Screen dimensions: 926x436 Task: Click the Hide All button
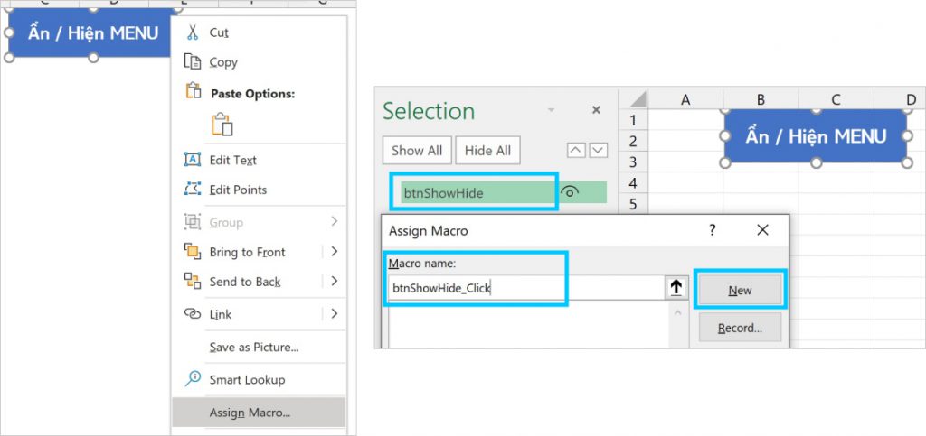487,151
